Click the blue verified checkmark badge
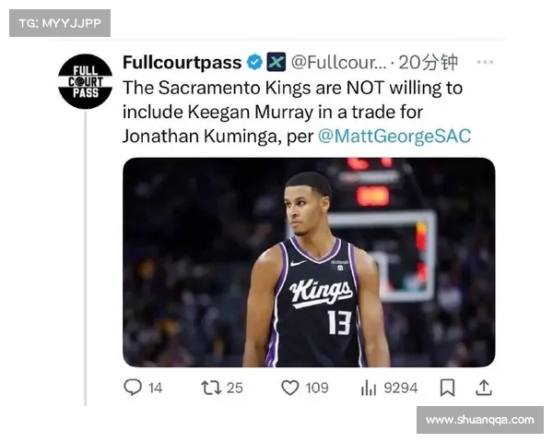This screenshot has height=443, width=553. click(x=253, y=63)
